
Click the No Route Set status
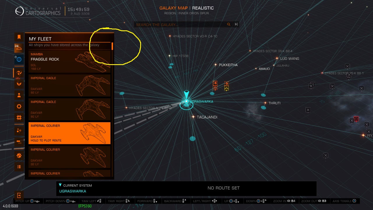click(x=224, y=188)
